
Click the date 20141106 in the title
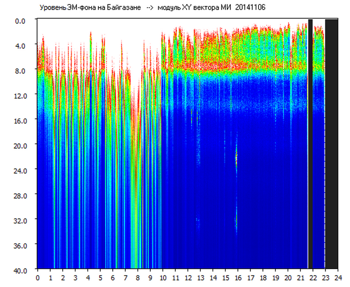(x=250, y=8)
